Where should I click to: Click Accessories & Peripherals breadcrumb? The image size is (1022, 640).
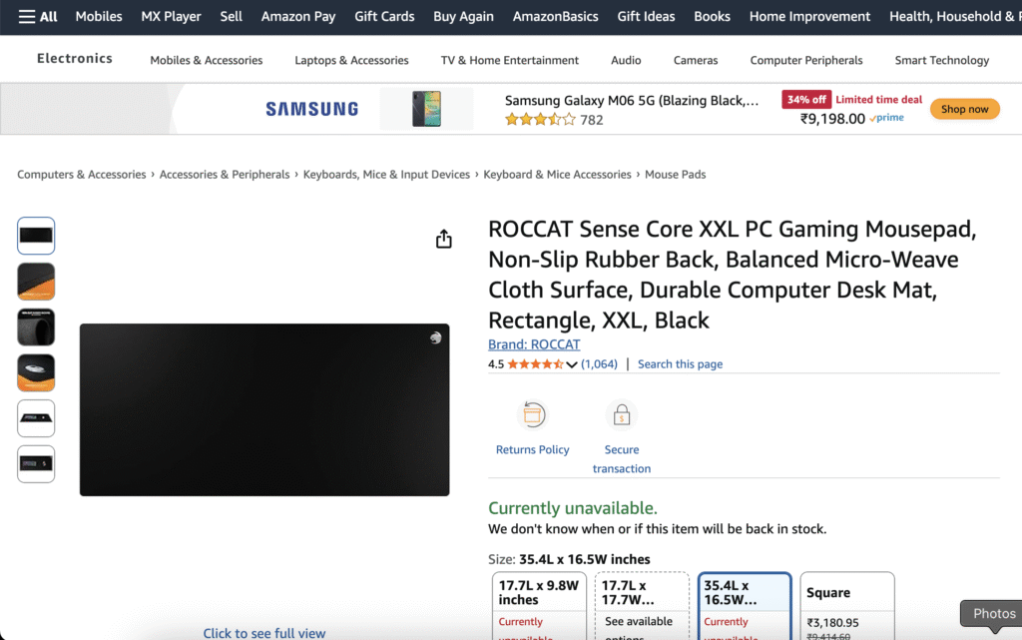(225, 174)
